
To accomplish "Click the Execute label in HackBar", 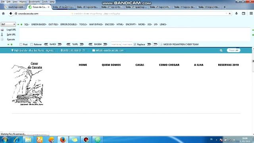I will coord(11,39).
